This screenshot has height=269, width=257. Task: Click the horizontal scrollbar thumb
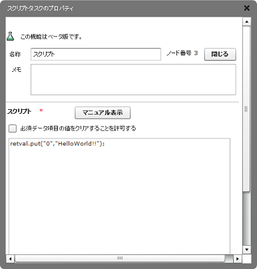pos(120,258)
